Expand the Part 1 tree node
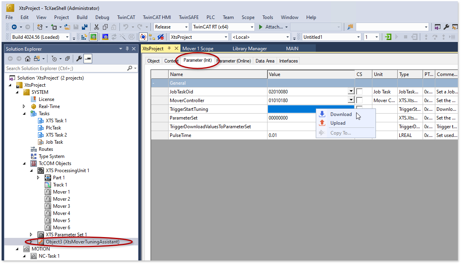The height and width of the screenshot is (264, 461). pos(38,178)
